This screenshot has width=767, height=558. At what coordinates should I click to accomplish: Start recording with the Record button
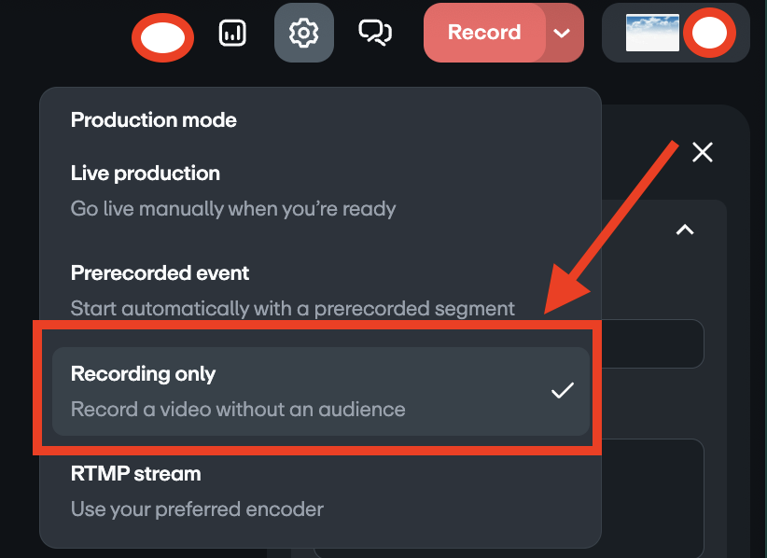[x=484, y=33]
